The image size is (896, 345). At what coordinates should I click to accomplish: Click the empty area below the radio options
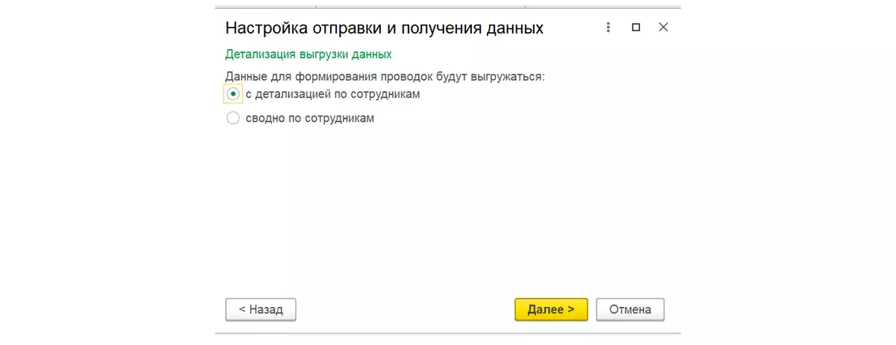tap(448, 209)
